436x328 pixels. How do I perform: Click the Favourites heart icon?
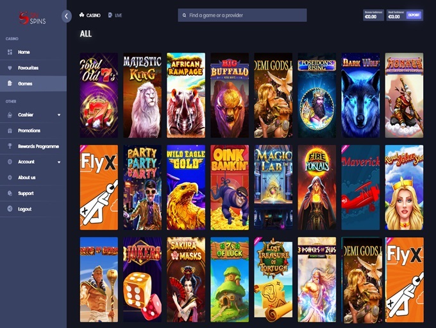tap(10, 67)
